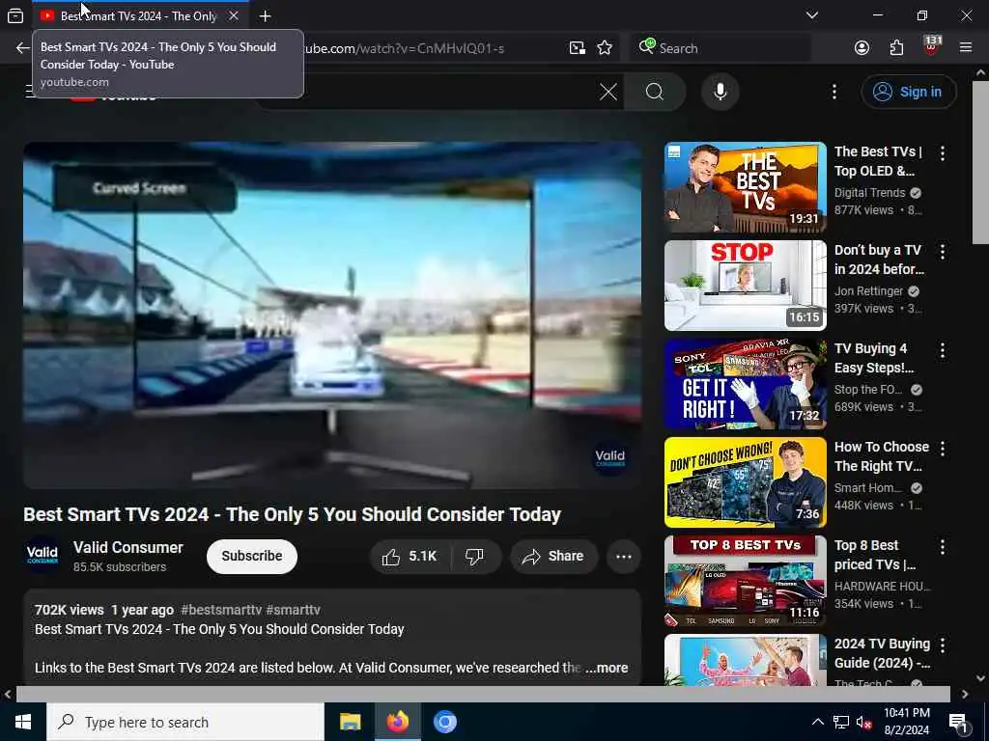Click the YouTube search magnifier button
The image size is (989, 741).
pos(655,92)
